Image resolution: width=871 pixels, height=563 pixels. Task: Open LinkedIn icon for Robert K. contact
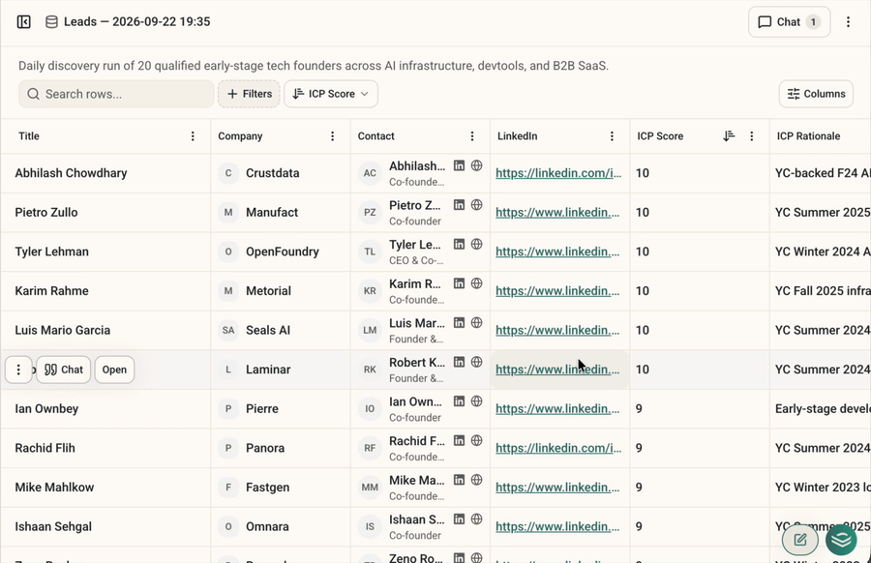click(459, 362)
